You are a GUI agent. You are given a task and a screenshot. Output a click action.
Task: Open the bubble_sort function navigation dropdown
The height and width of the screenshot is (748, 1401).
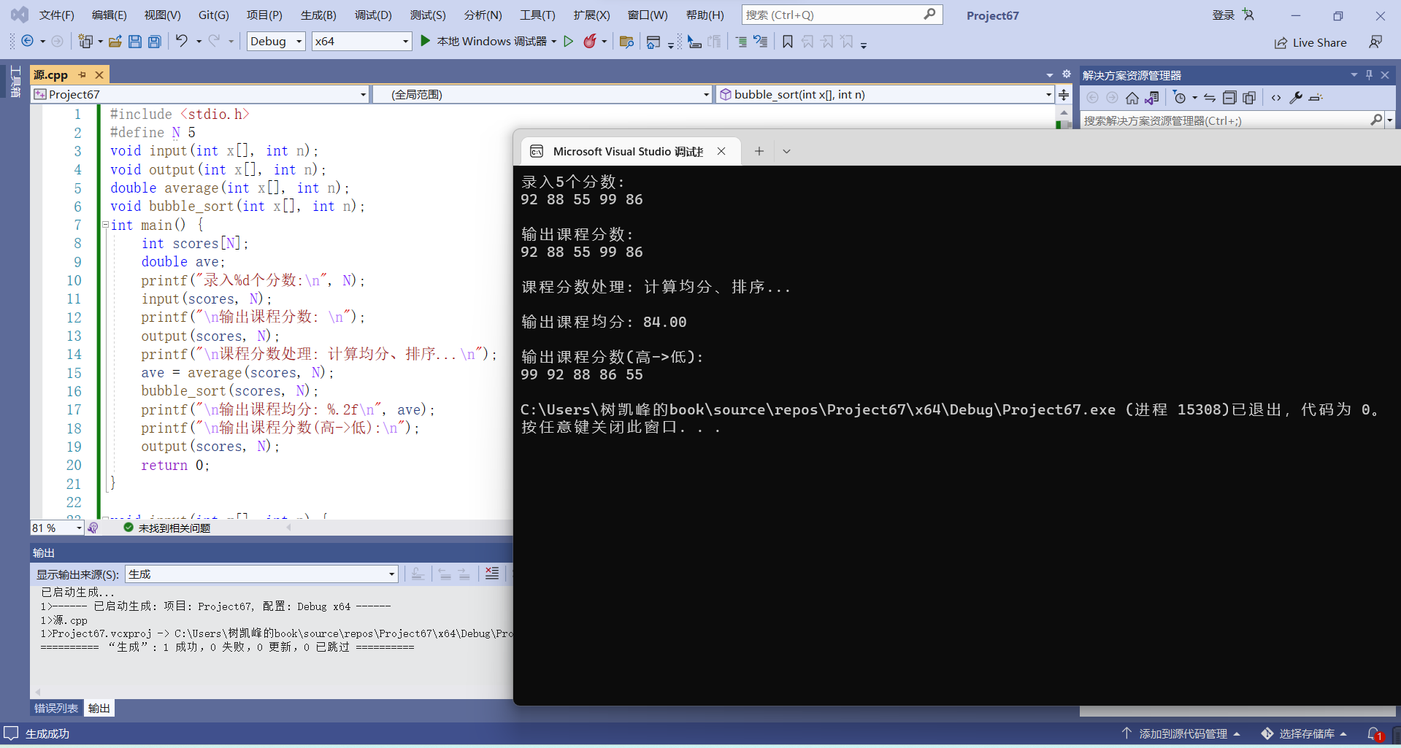click(x=885, y=94)
